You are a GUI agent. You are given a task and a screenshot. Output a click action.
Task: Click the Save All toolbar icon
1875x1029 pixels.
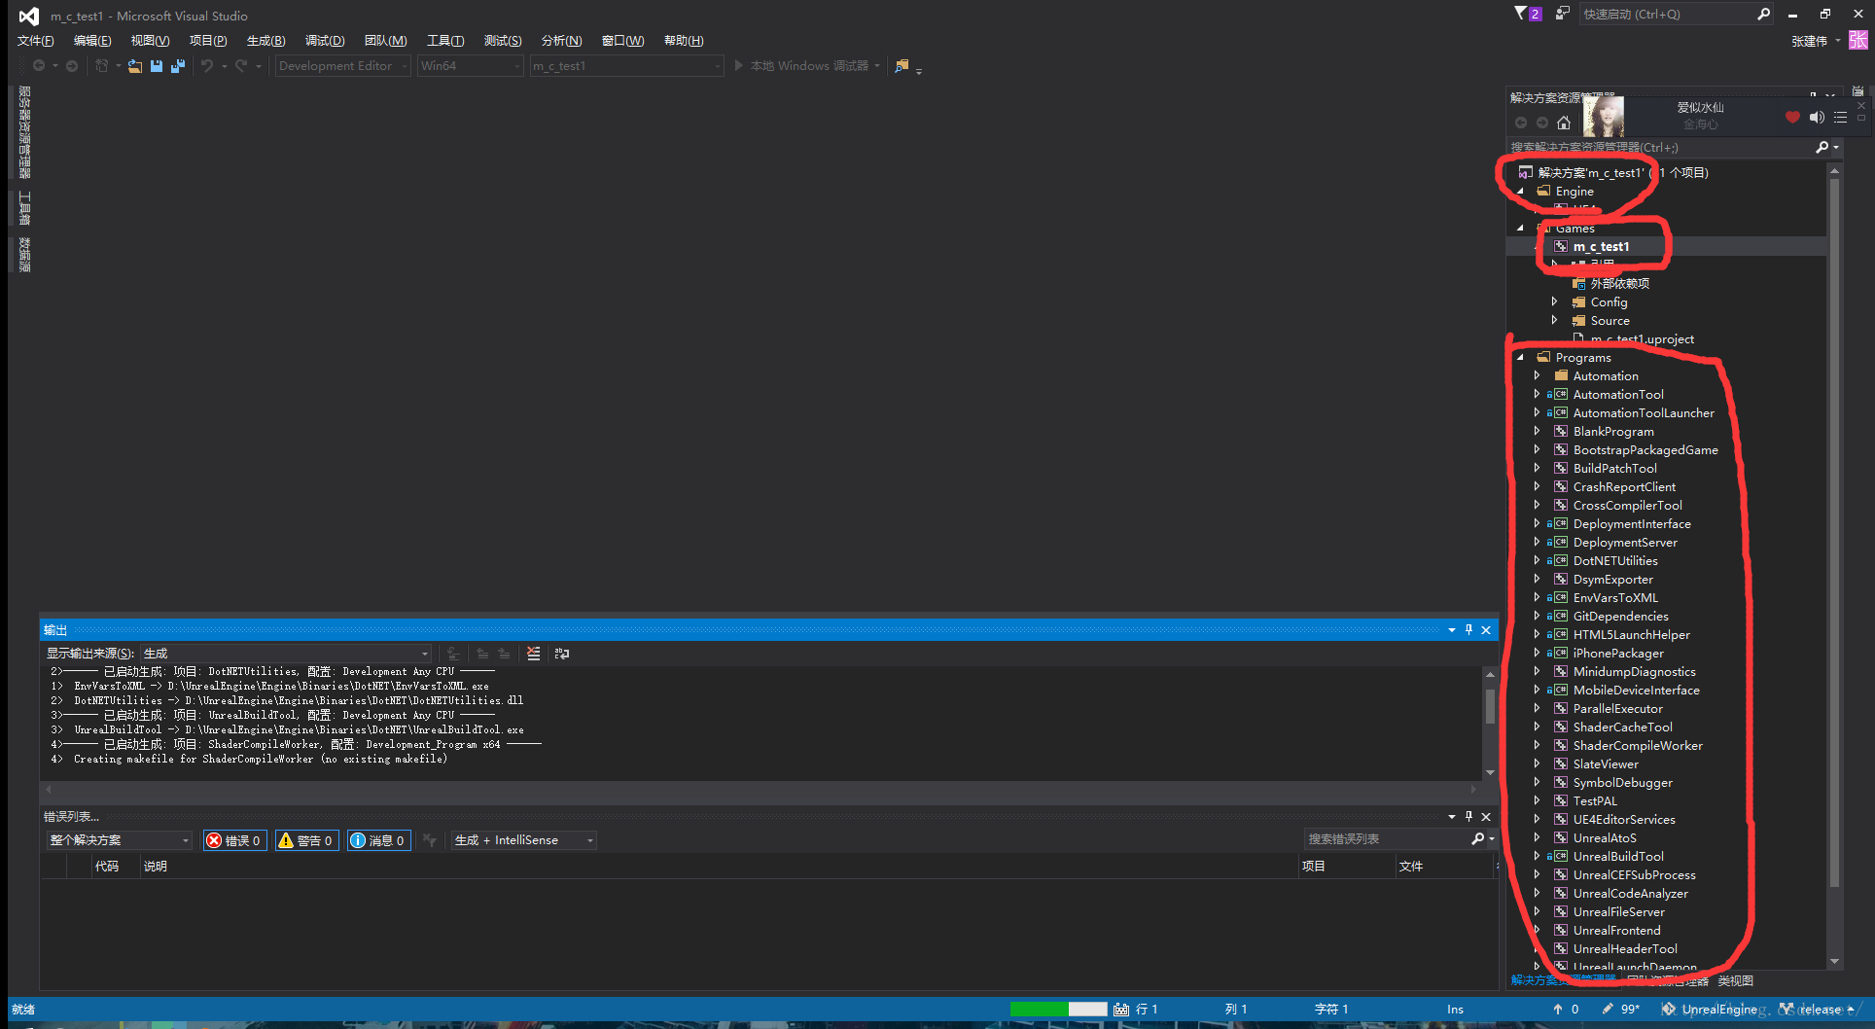[178, 66]
